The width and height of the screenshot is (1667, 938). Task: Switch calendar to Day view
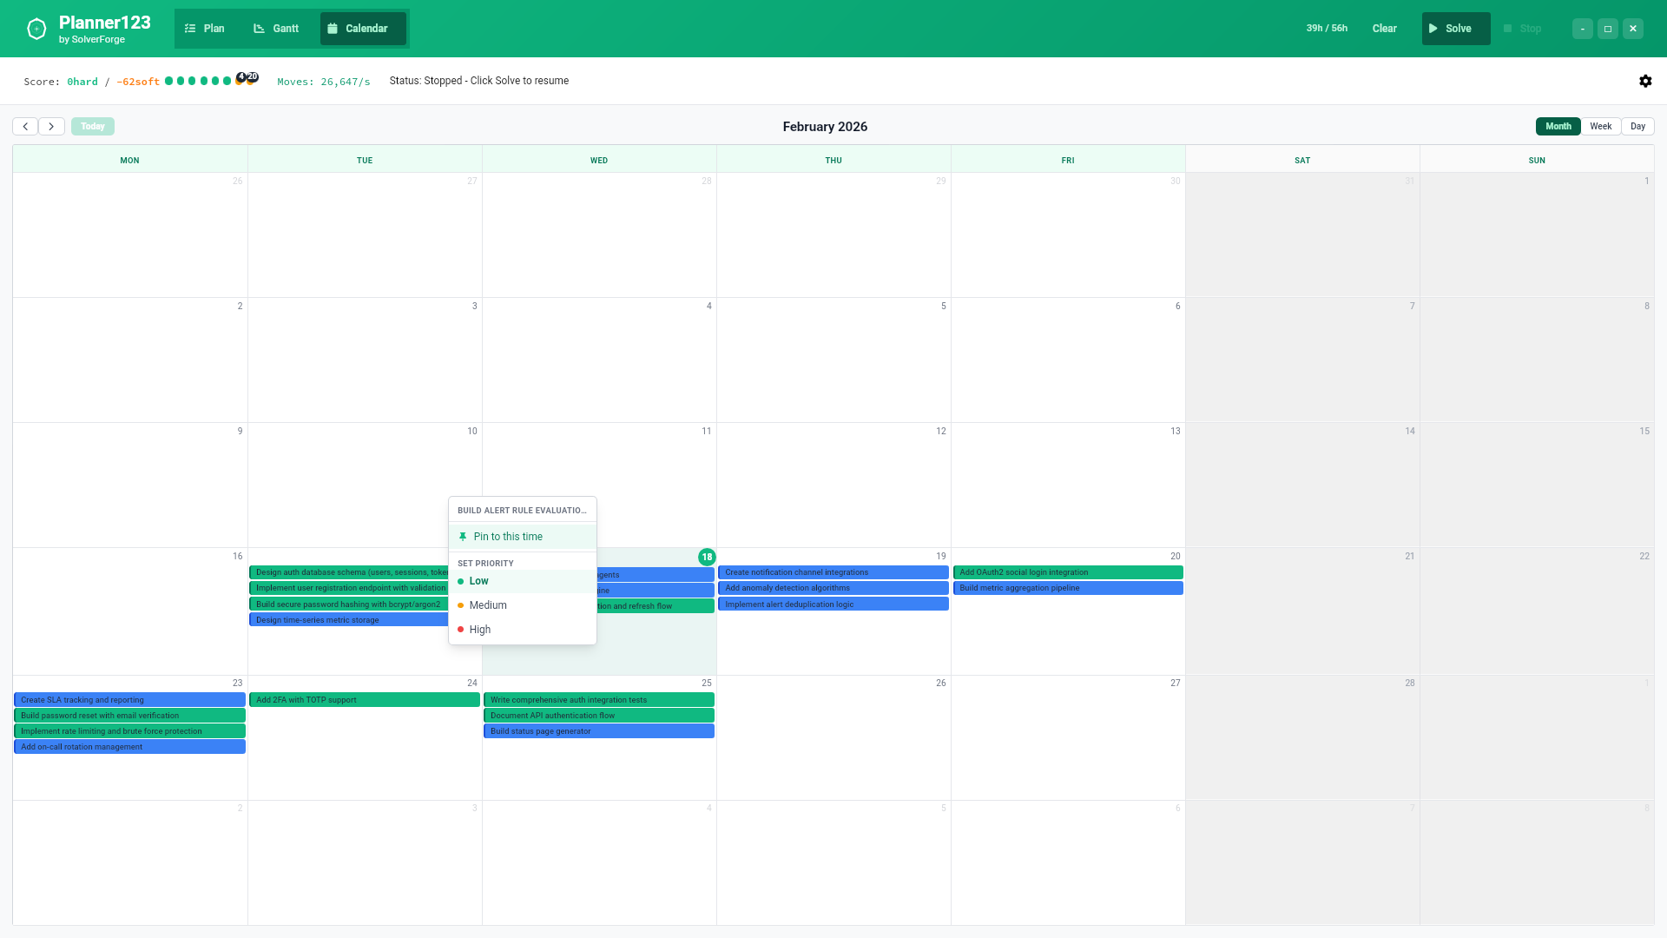[1637, 126]
